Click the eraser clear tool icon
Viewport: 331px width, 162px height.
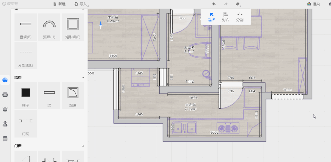click(x=238, y=4)
